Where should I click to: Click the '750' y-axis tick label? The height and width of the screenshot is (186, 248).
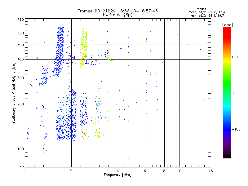pyautogui.click(x=20, y=20)
